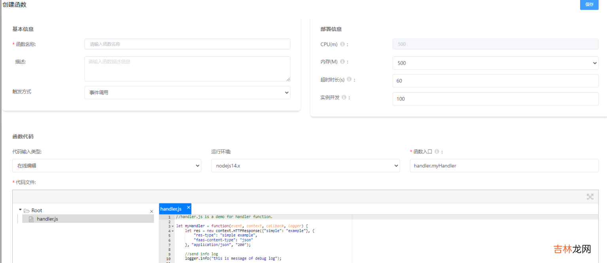Fold code at line 3 arrow
Image resolution: width=607 pixels, height=263 pixels.
[173, 226]
